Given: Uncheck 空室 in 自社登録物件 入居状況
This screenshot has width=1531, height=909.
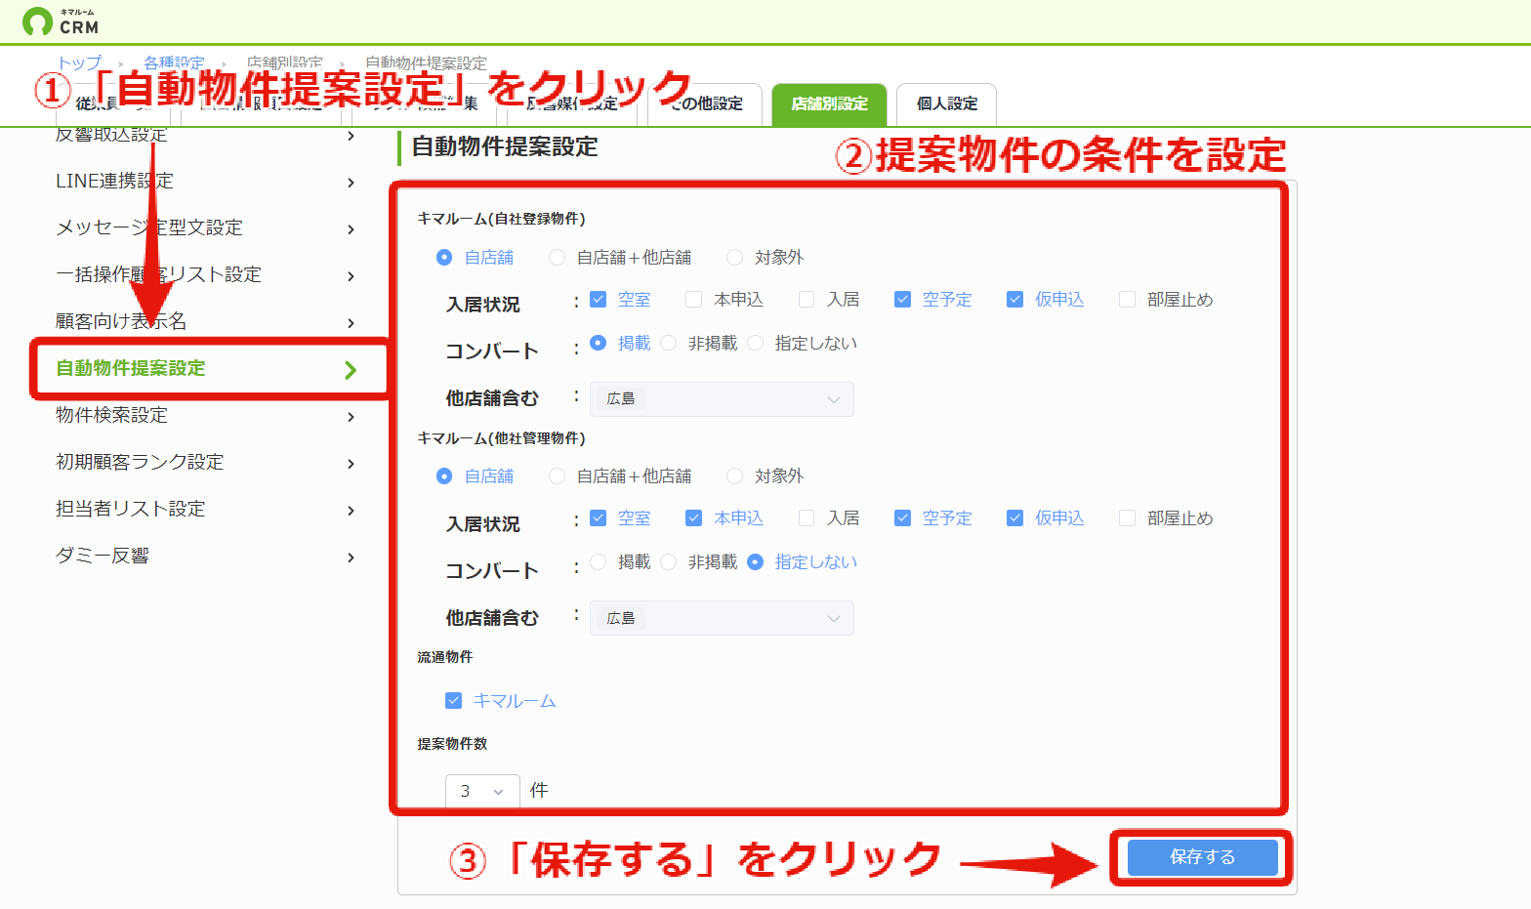Looking at the screenshot, I should tap(599, 300).
